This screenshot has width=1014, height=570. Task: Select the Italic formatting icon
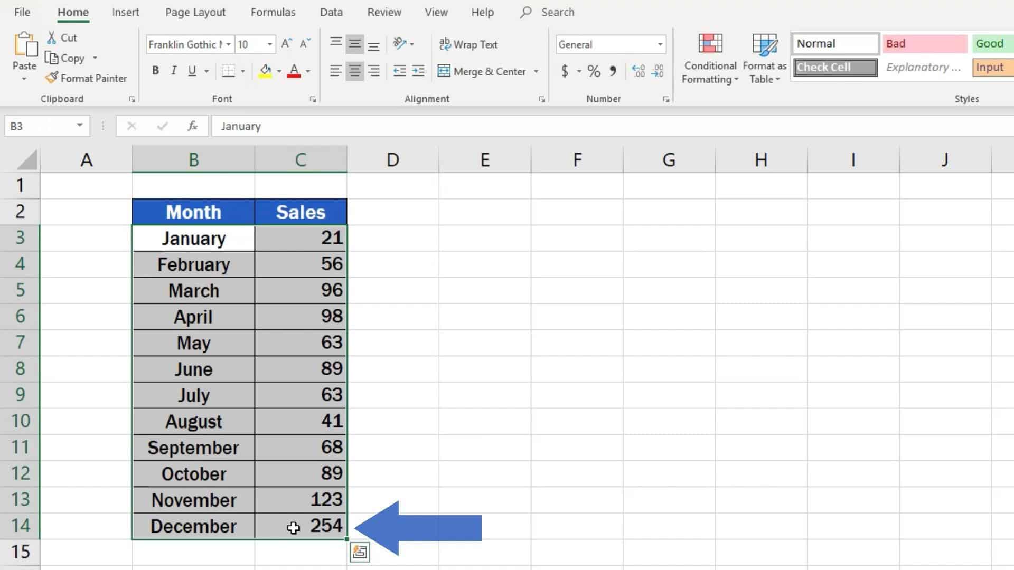(173, 70)
